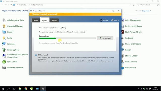Switch to the History tab in Defender
The width and height of the screenshot is (161, 91).
(x=54, y=20)
